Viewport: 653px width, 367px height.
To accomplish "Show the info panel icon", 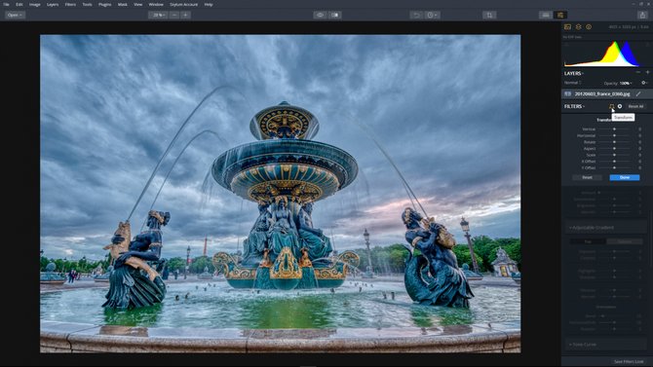I will 589,26.
